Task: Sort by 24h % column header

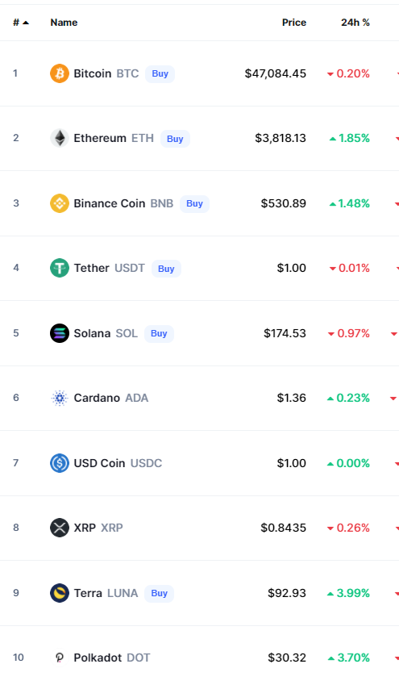Action: 355,23
